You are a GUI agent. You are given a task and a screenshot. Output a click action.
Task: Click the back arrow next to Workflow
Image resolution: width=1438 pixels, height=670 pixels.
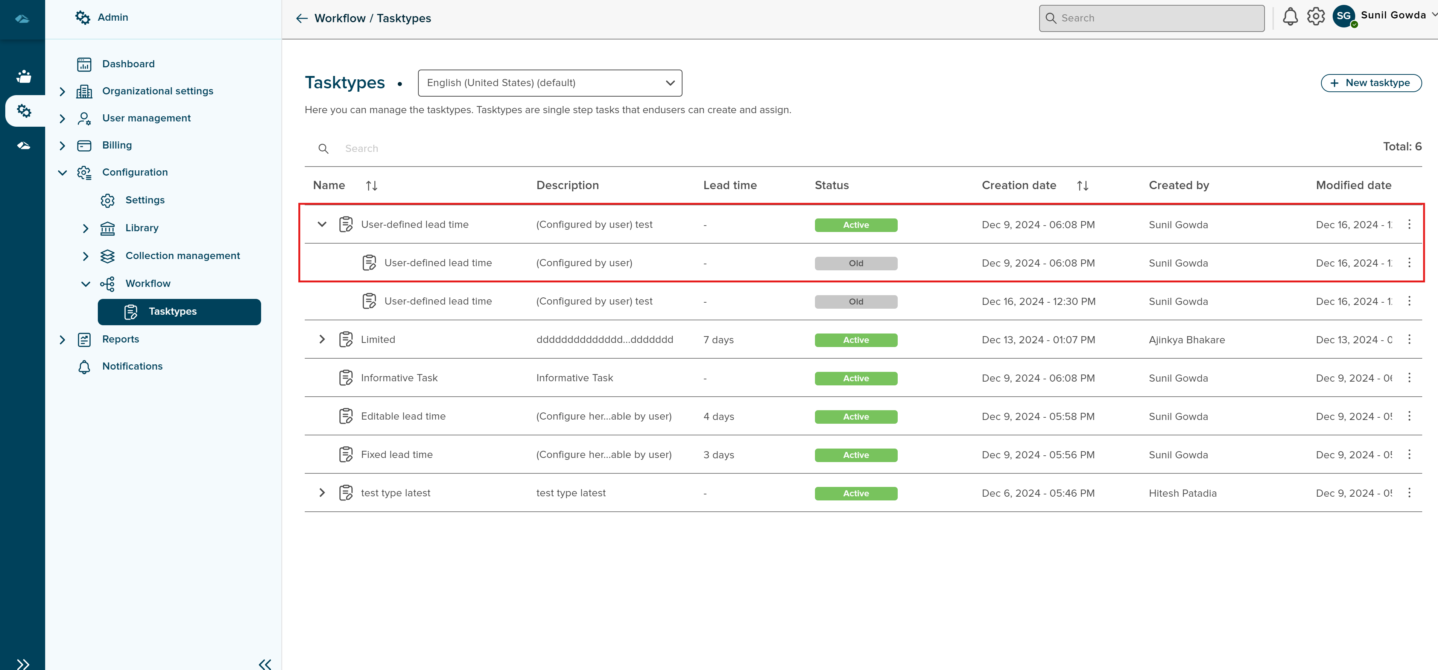[x=302, y=18]
